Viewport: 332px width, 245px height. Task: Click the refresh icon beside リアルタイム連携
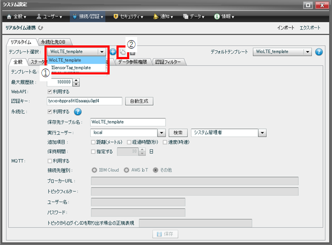[x=40, y=28]
